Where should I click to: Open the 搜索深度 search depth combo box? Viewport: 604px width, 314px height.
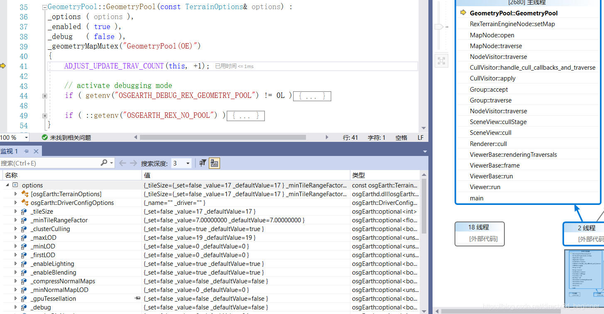pos(182,163)
